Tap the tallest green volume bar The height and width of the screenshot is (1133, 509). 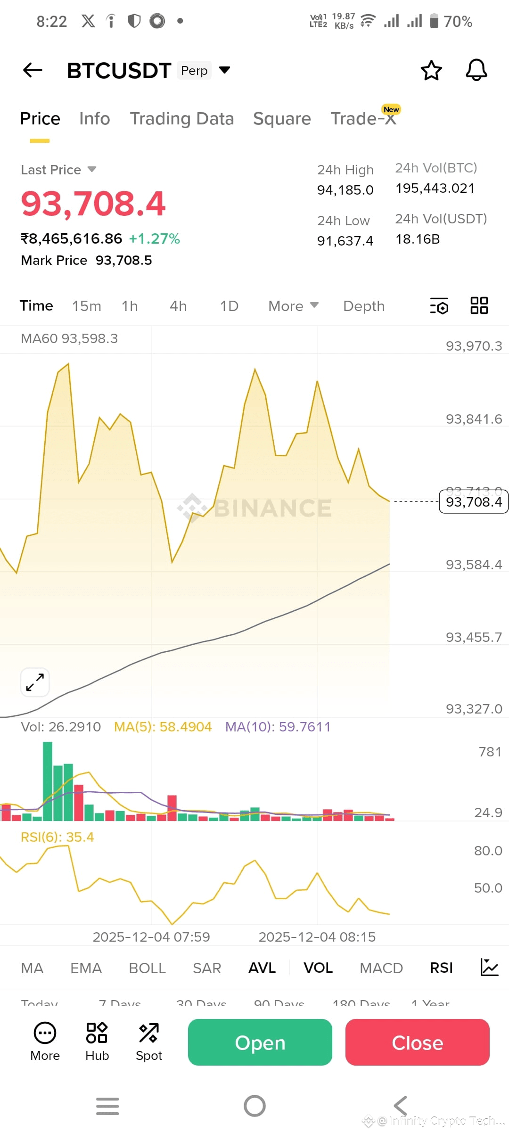pos(48,781)
